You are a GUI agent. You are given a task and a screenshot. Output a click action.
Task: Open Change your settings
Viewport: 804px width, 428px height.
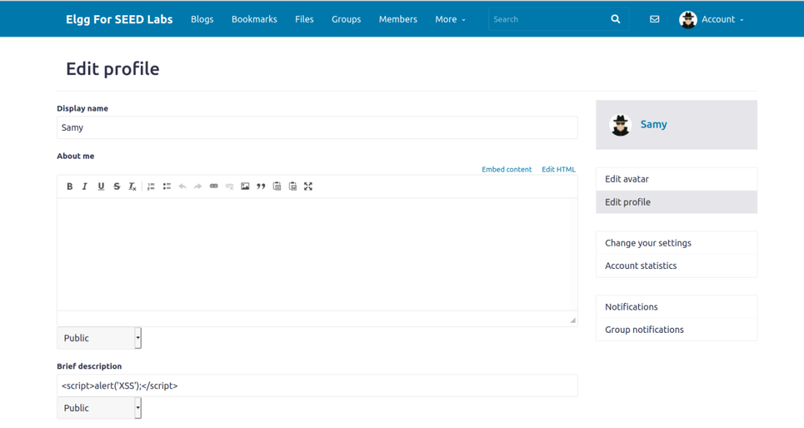(x=676, y=243)
